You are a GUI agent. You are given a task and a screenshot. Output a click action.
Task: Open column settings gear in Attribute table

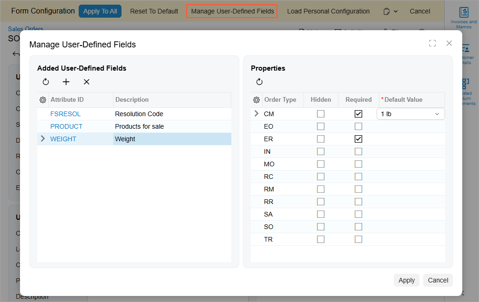point(43,100)
